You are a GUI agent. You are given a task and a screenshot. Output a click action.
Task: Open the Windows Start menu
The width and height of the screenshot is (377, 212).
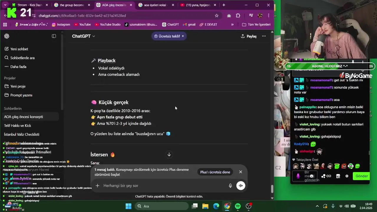(128, 206)
